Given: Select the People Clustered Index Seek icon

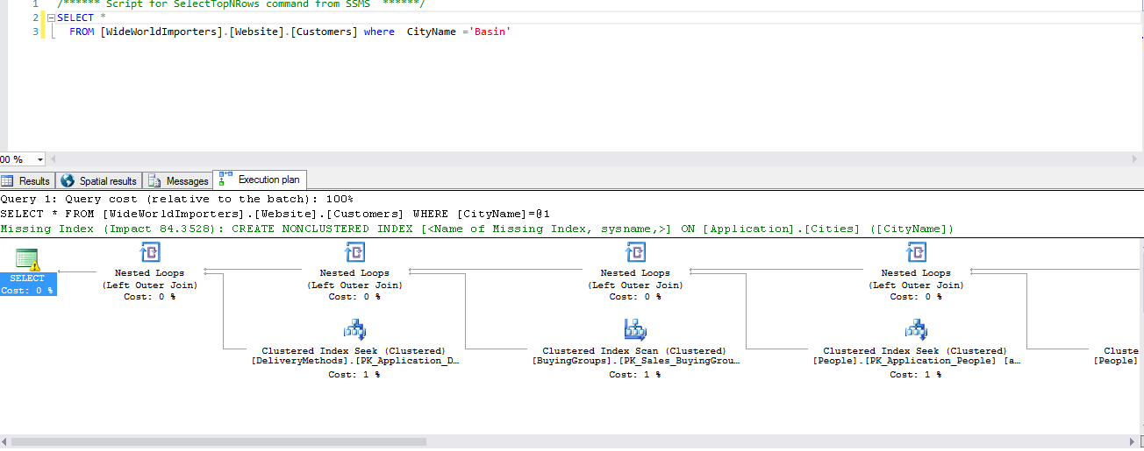Looking at the screenshot, I should (x=916, y=330).
